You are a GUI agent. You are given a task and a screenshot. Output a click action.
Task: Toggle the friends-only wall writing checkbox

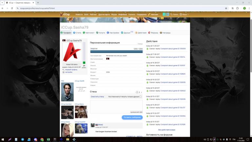140,97
